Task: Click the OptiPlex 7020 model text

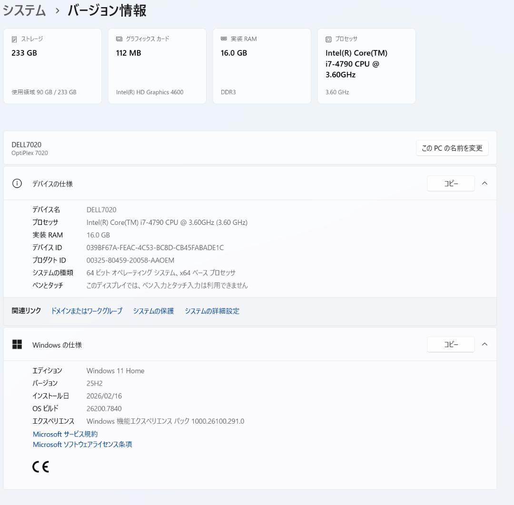Action: pyautogui.click(x=30, y=153)
